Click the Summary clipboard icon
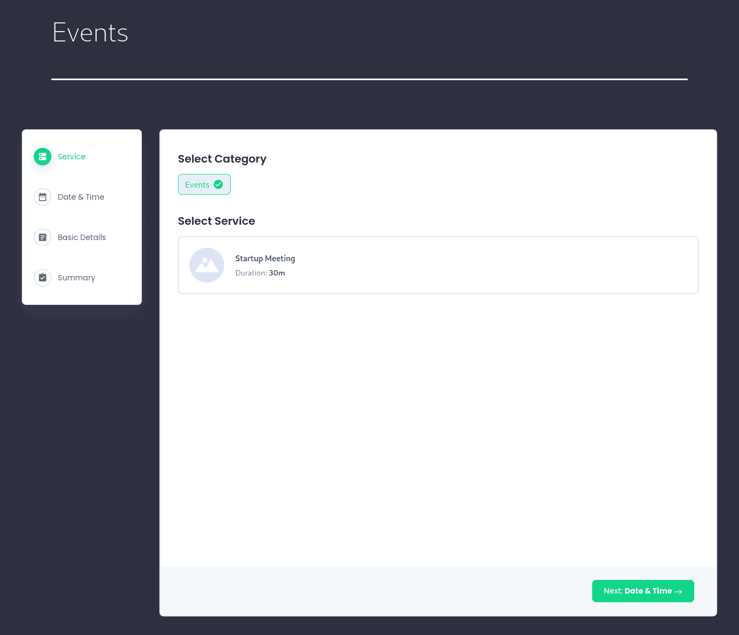Viewport: 739px width, 635px height. (x=43, y=278)
